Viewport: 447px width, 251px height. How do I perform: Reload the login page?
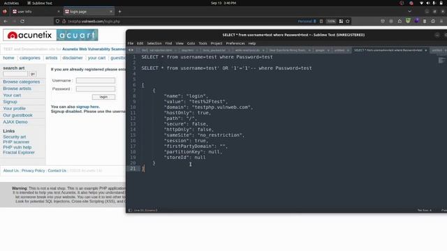[x=22, y=21]
